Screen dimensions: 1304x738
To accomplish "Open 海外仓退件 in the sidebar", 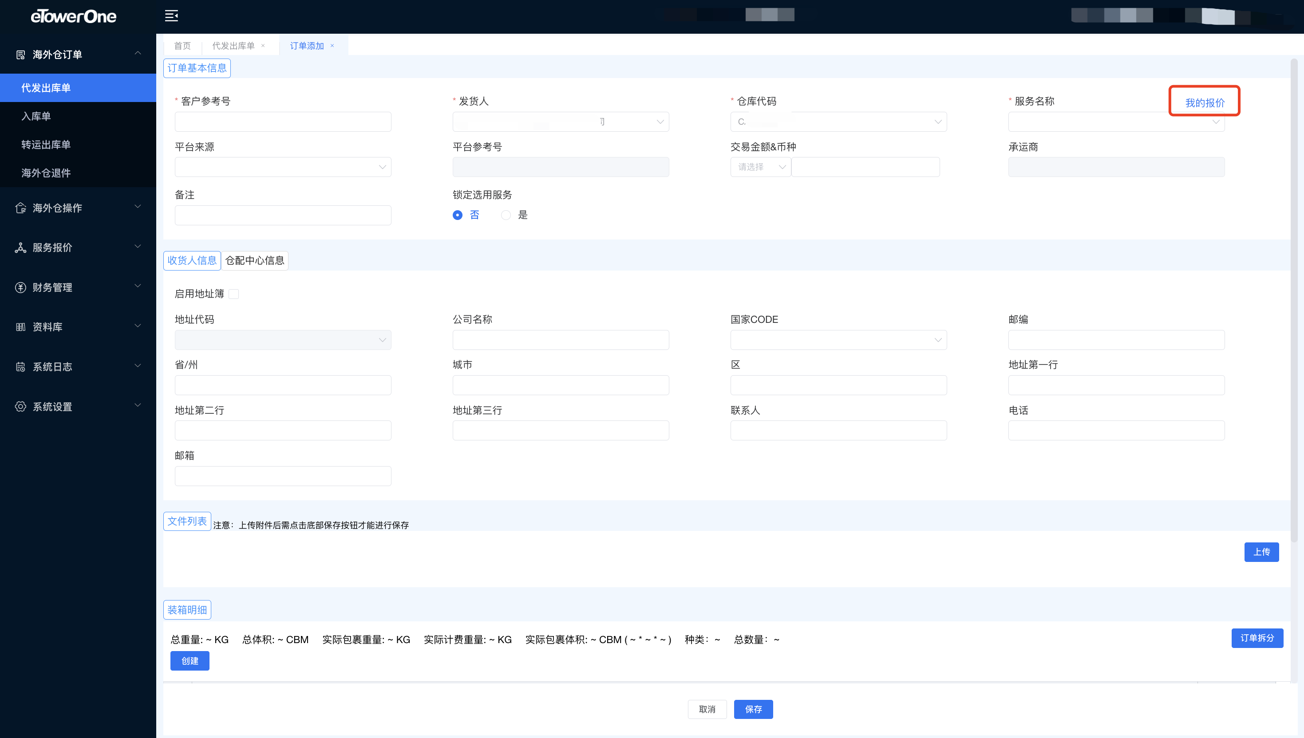I will tap(78, 173).
